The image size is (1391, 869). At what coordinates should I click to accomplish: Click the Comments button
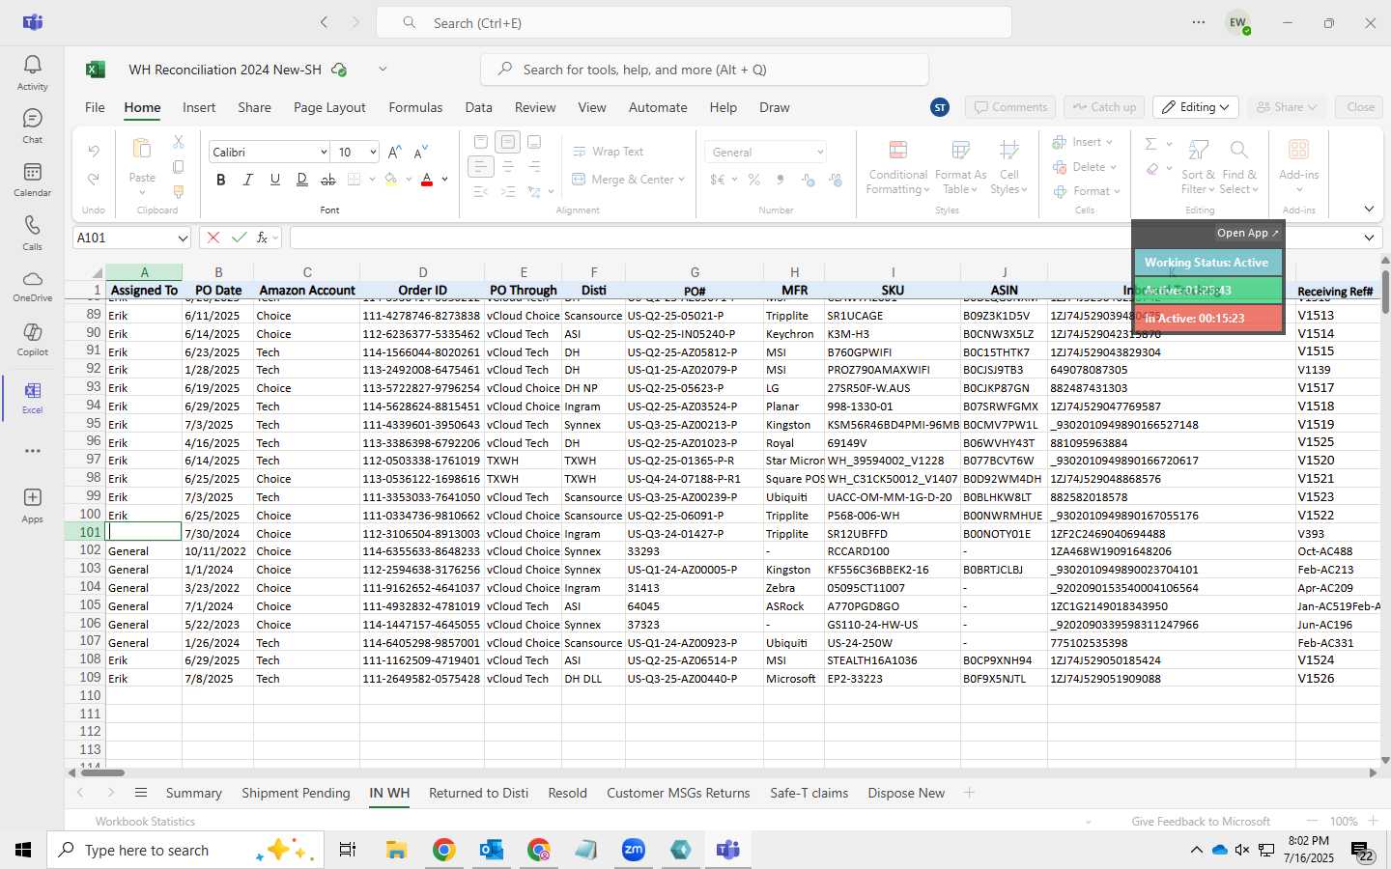coord(1009,107)
